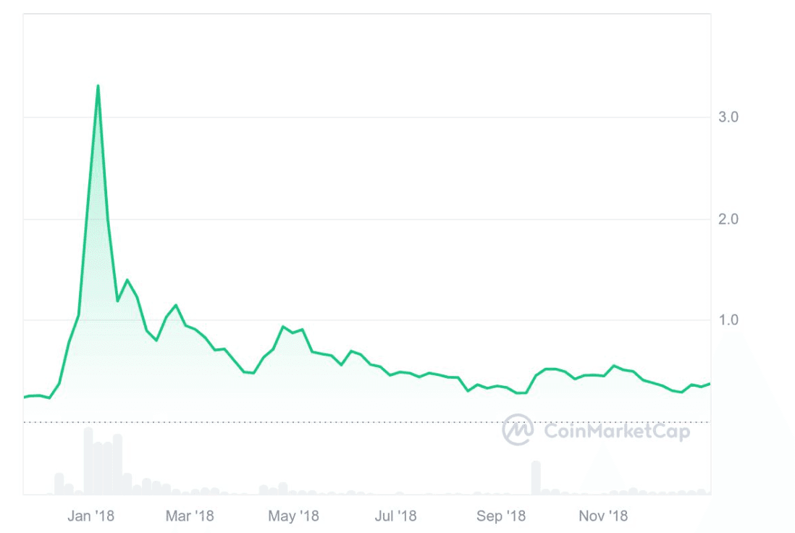Click the CoinMarketCap watermark text
This screenshot has height=533, width=795.
617,432
